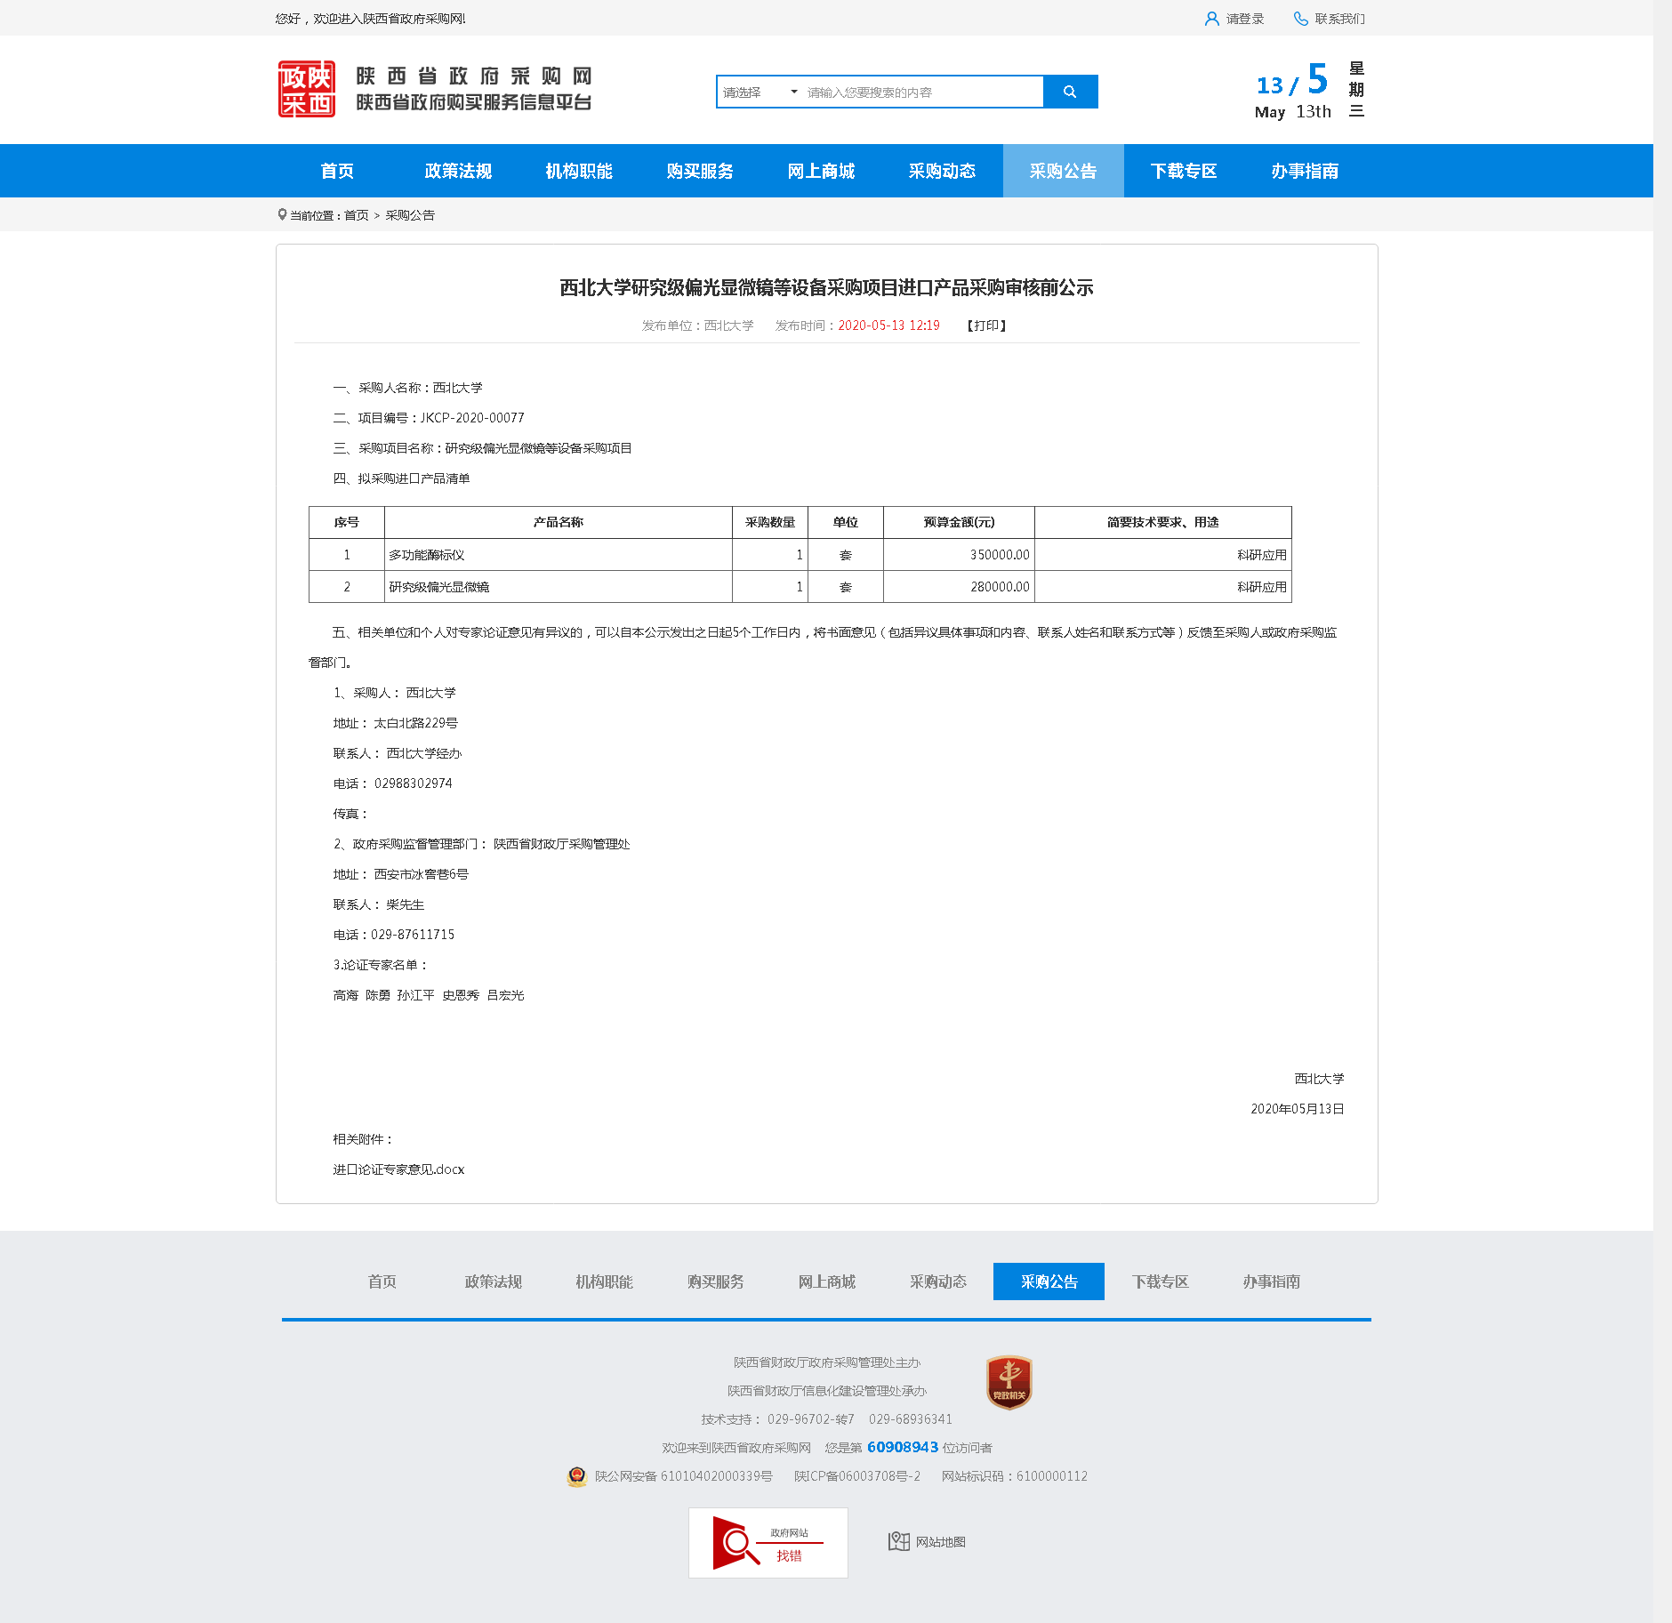Screen dimensions: 1672x1623
Task: Open the 政策法规 tab in top navigation
Action: (x=458, y=171)
